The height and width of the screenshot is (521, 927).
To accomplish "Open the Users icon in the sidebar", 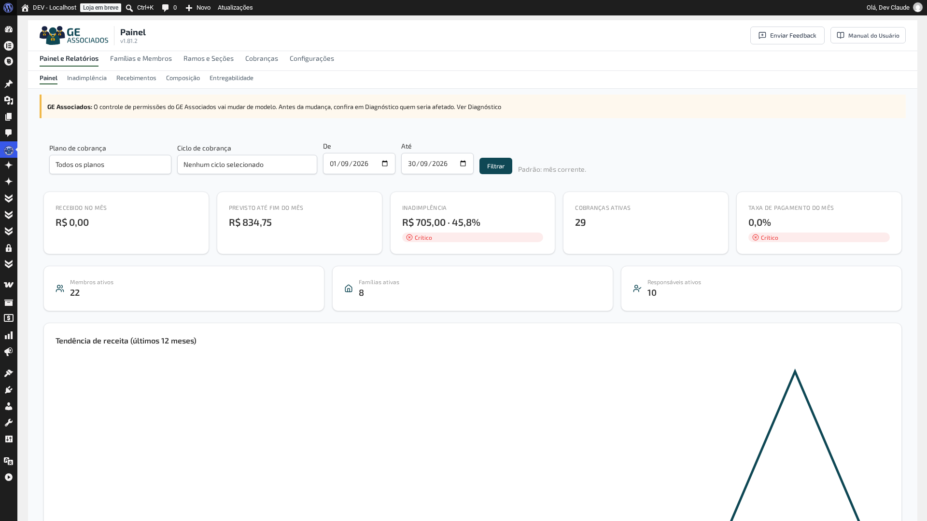I will pos(9,406).
